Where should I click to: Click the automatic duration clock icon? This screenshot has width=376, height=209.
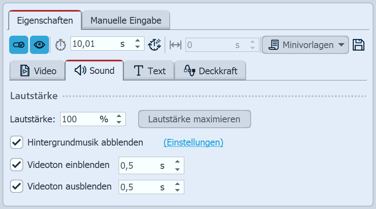(x=155, y=45)
